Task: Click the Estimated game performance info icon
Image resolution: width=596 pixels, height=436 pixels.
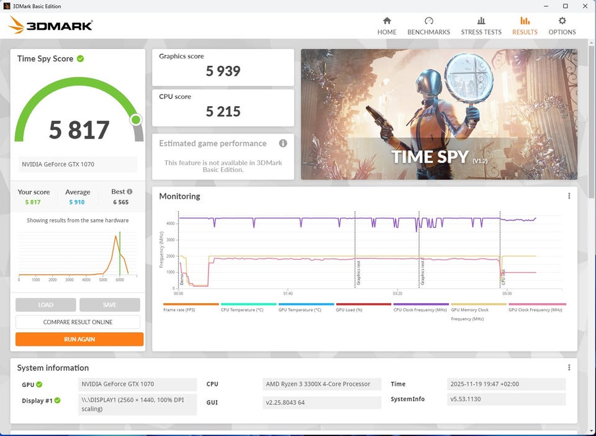Action: (x=283, y=143)
